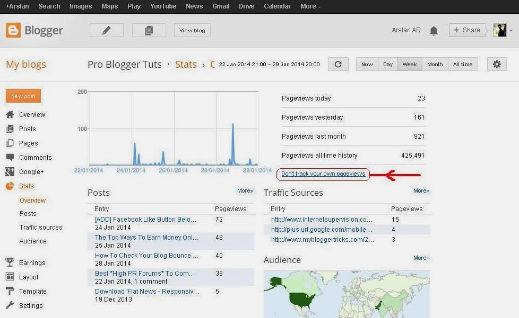Click the My blogs link
Screen dimensions: 519x318
click(26, 65)
